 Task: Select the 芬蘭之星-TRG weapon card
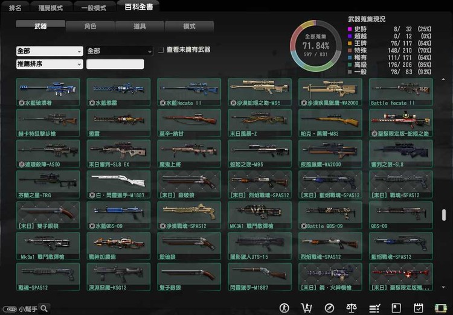(48, 185)
